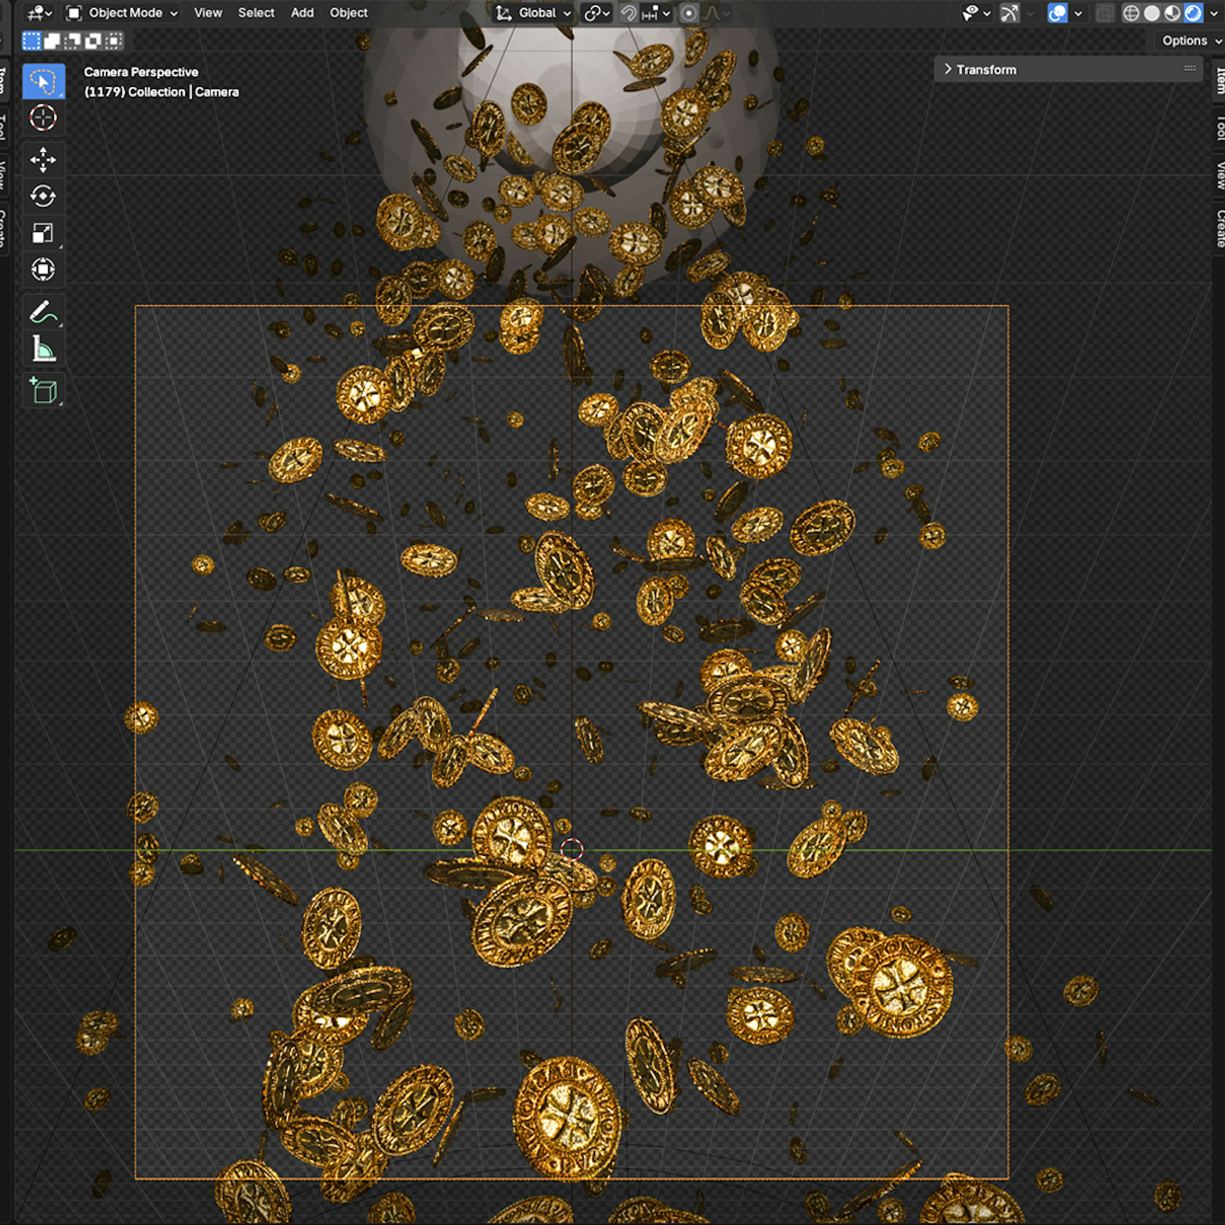
Task: Open the Select menu
Action: (256, 13)
